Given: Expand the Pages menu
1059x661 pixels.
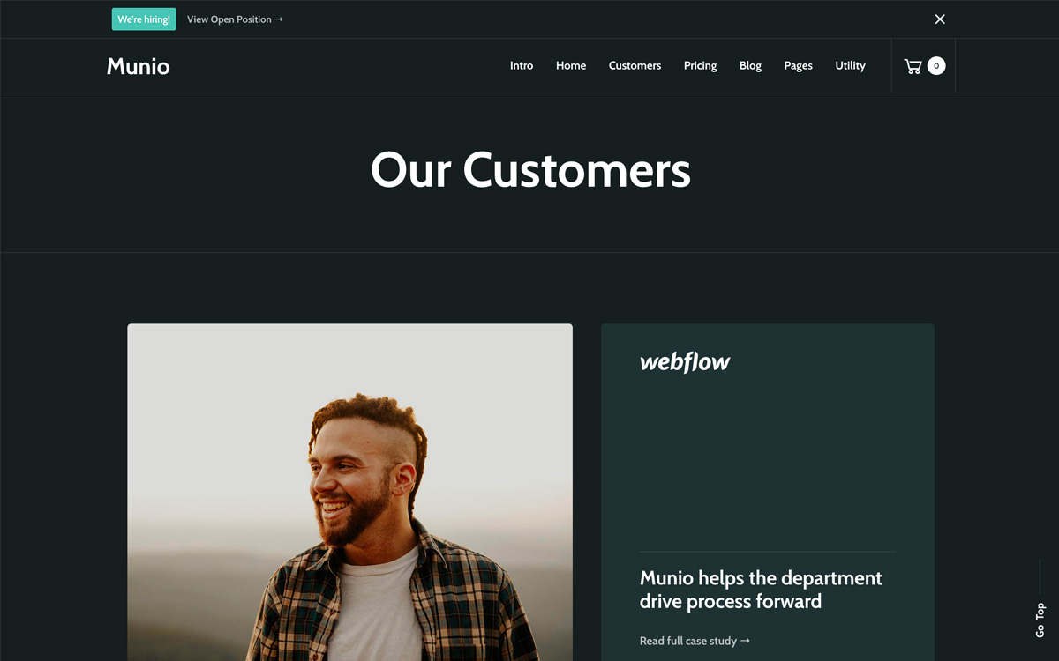Looking at the screenshot, I should [798, 66].
